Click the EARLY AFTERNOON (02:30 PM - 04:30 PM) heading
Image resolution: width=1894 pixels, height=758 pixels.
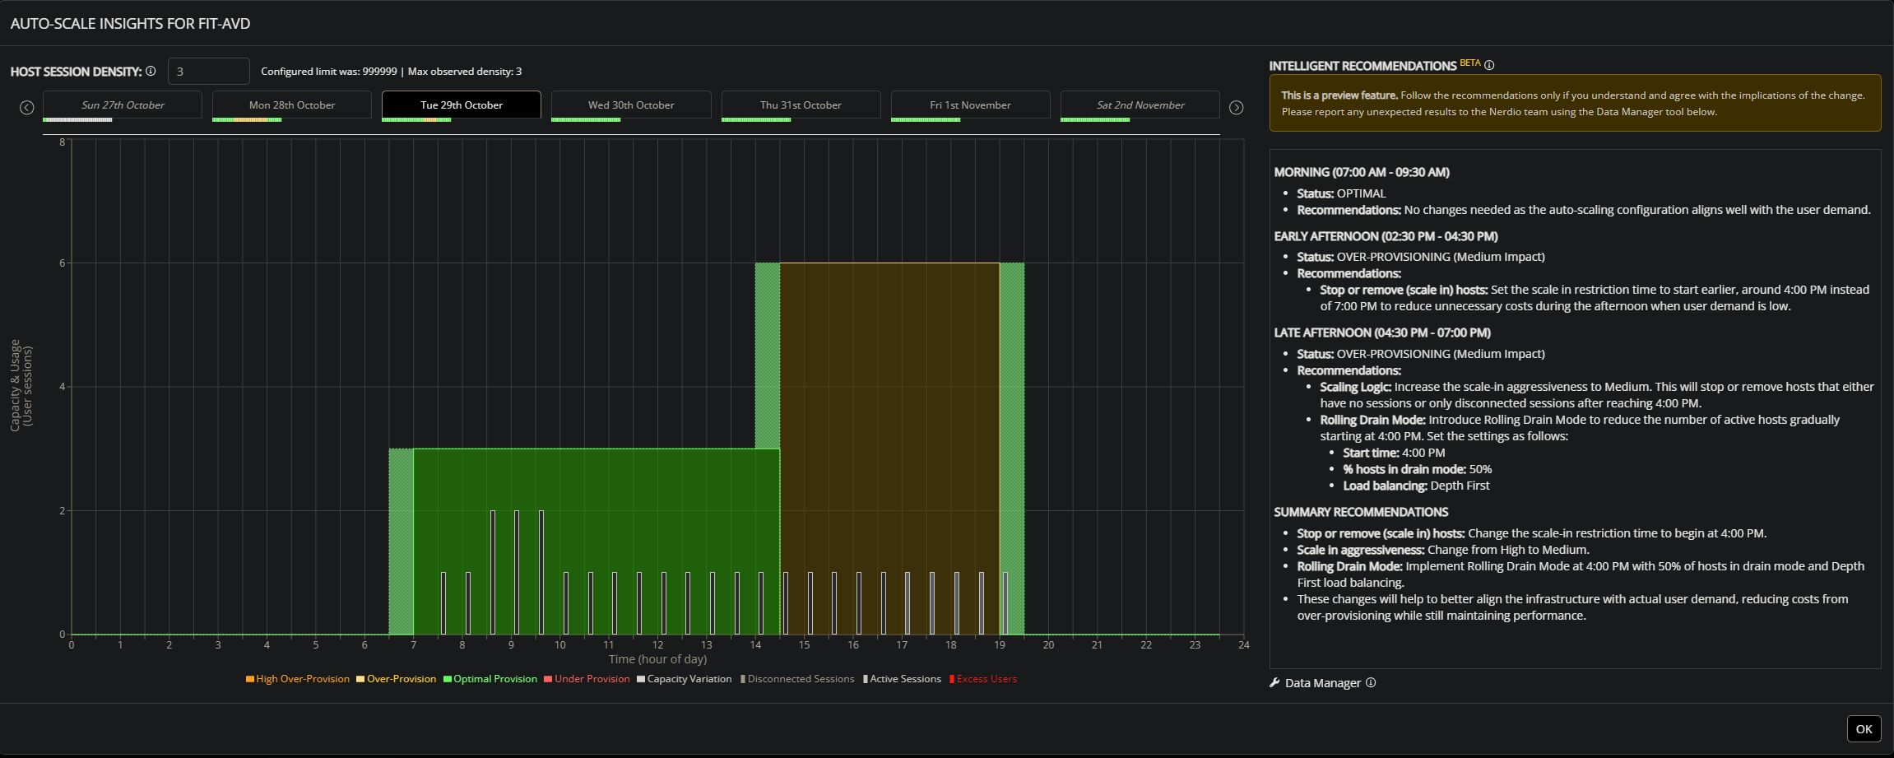coord(1386,236)
